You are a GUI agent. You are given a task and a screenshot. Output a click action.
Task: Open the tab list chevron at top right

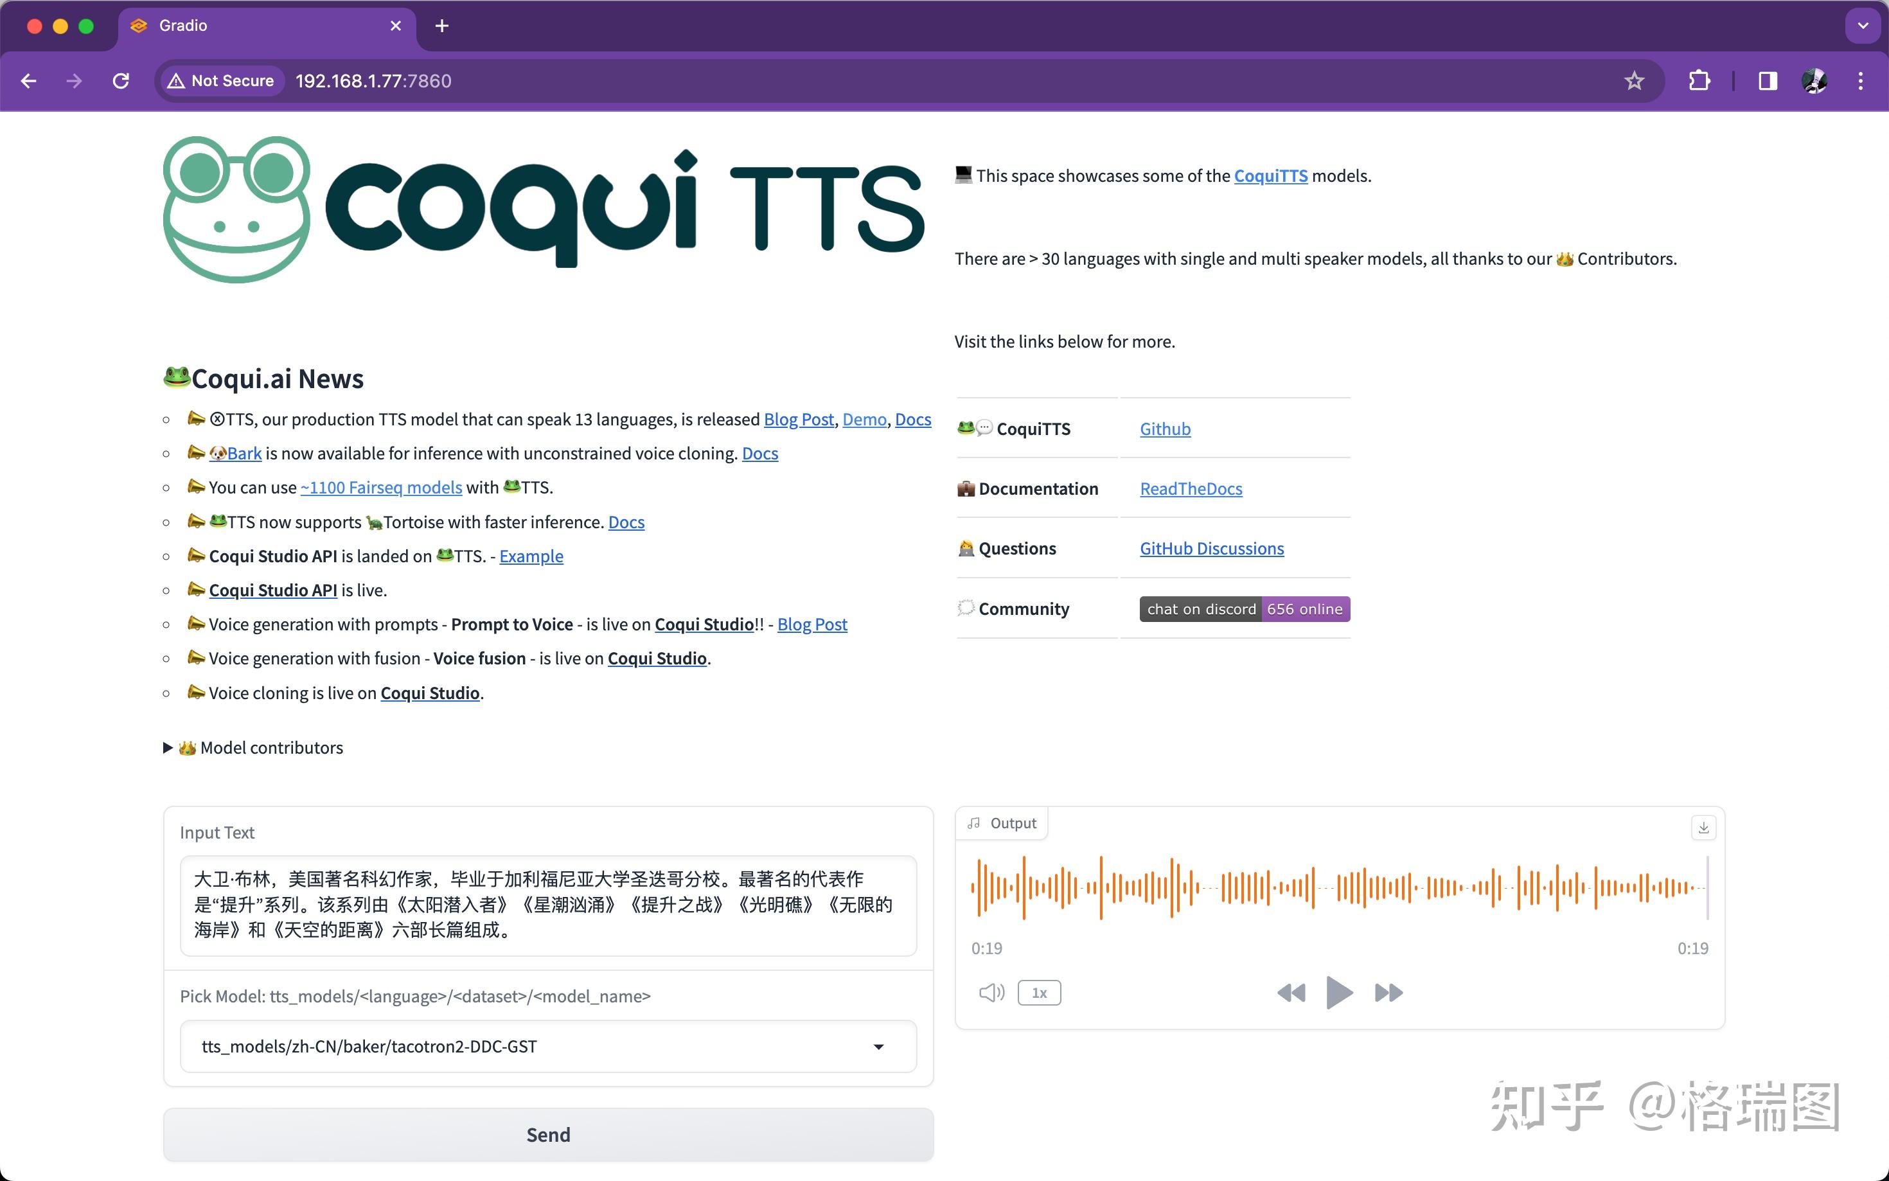pyautogui.click(x=1863, y=26)
